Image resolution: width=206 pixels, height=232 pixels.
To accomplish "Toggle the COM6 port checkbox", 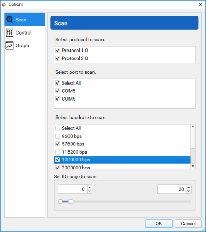I will 58,99.
